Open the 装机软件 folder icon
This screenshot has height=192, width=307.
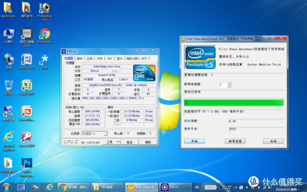click(x=27, y=9)
